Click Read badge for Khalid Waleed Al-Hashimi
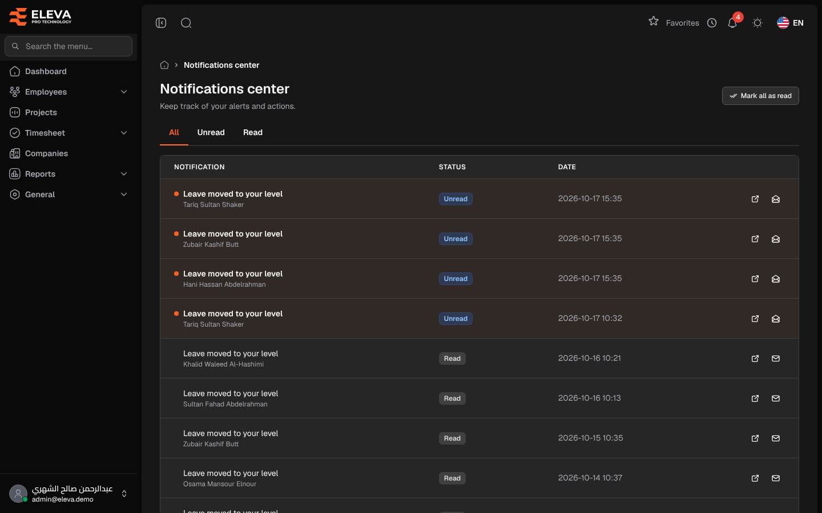Viewport: 822px width, 513px height. coord(452,359)
